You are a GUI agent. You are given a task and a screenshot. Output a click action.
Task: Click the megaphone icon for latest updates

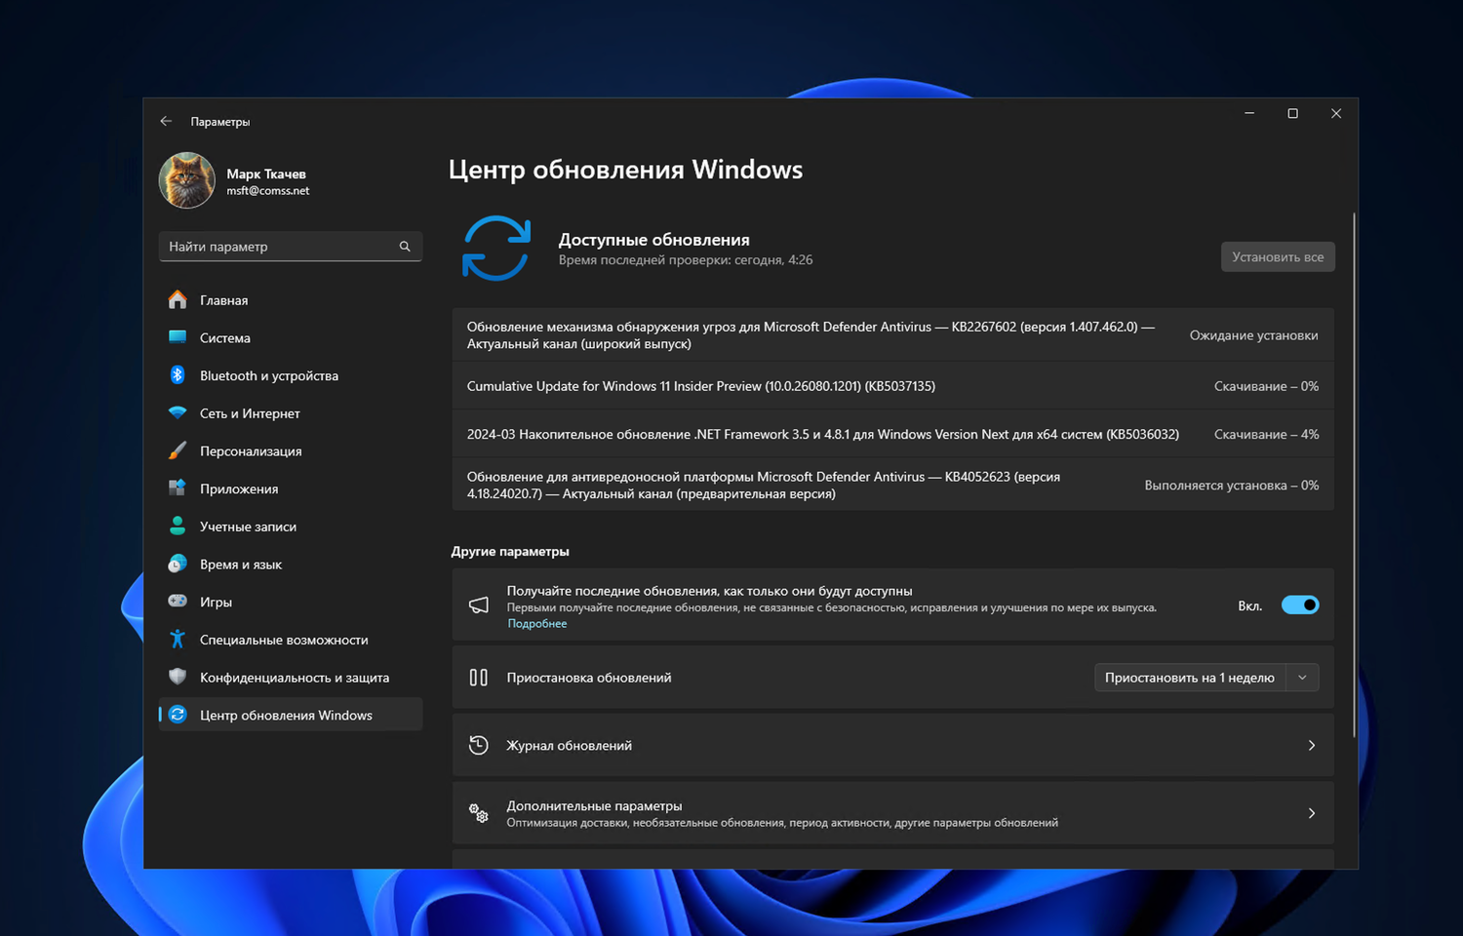click(x=479, y=605)
